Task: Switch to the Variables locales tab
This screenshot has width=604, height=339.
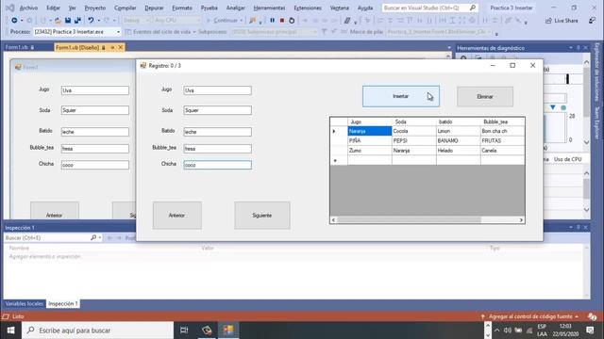Action: coord(24,303)
